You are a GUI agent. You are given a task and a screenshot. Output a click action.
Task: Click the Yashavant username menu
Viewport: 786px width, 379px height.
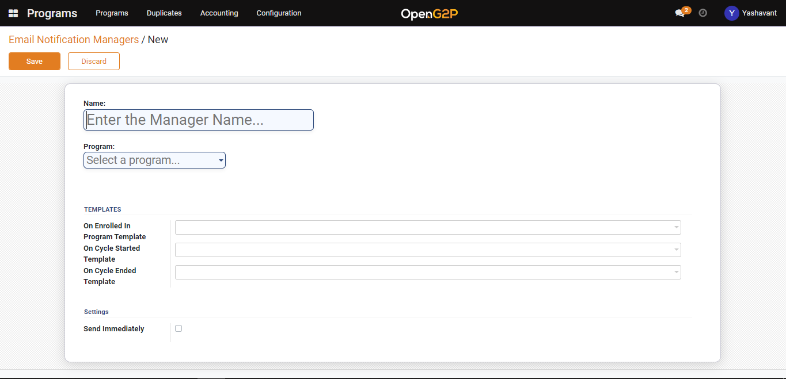[x=758, y=13]
